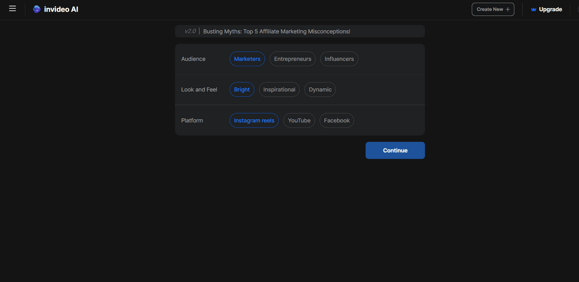
Task: Click the blue crown icon beside Upgrade
Action: [533, 9]
